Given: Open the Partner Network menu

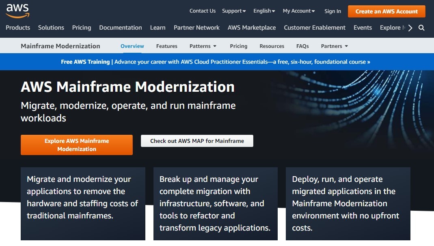Looking at the screenshot, I should click(x=196, y=28).
